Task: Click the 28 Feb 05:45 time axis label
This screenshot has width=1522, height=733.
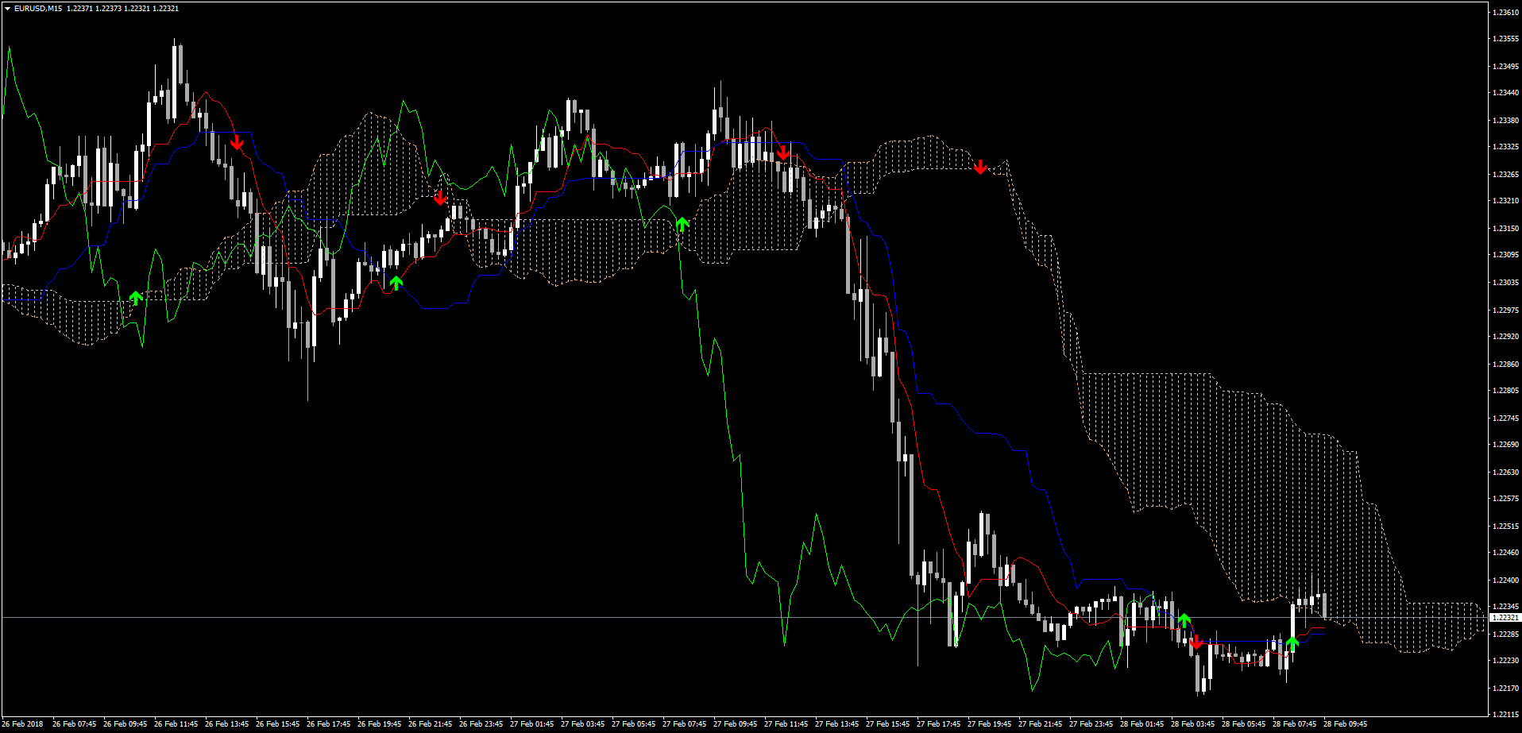Action: coord(1243,724)
